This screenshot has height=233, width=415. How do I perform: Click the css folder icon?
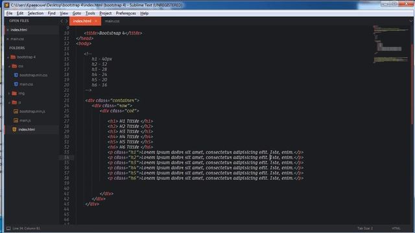(14, 66)
